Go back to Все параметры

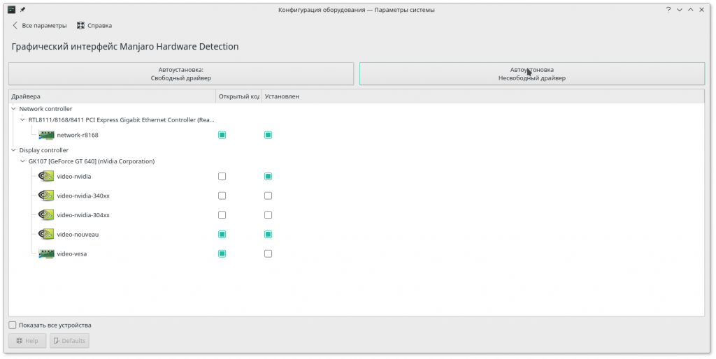pos(39,26)
